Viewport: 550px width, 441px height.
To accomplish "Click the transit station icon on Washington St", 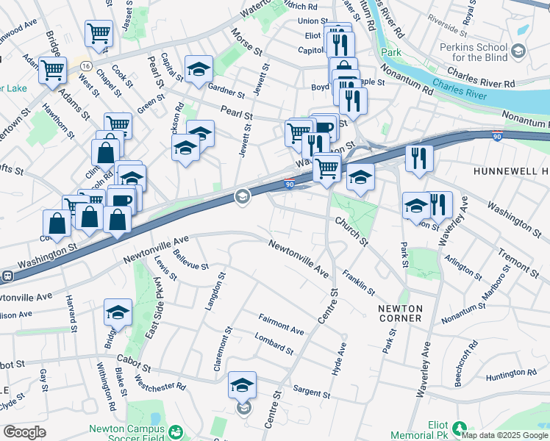I will click(x=7, y=276).
